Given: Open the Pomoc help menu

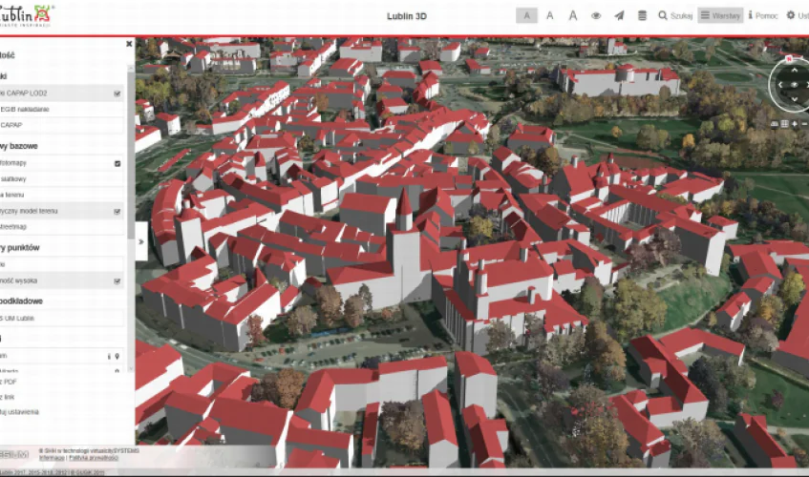Looking at the screenshot, I should coord(763,16).
